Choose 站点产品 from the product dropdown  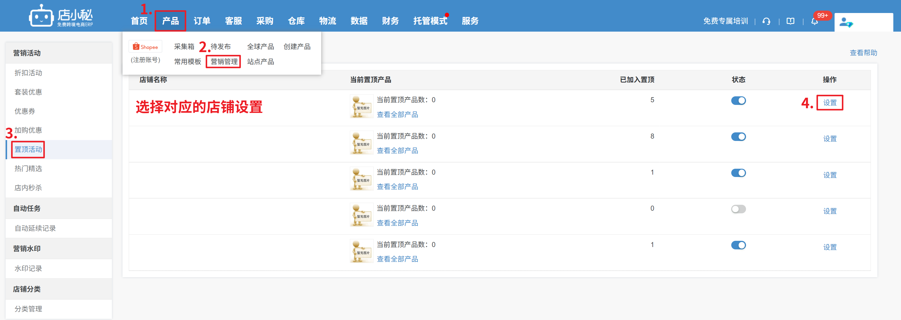[x=260, y=62]
